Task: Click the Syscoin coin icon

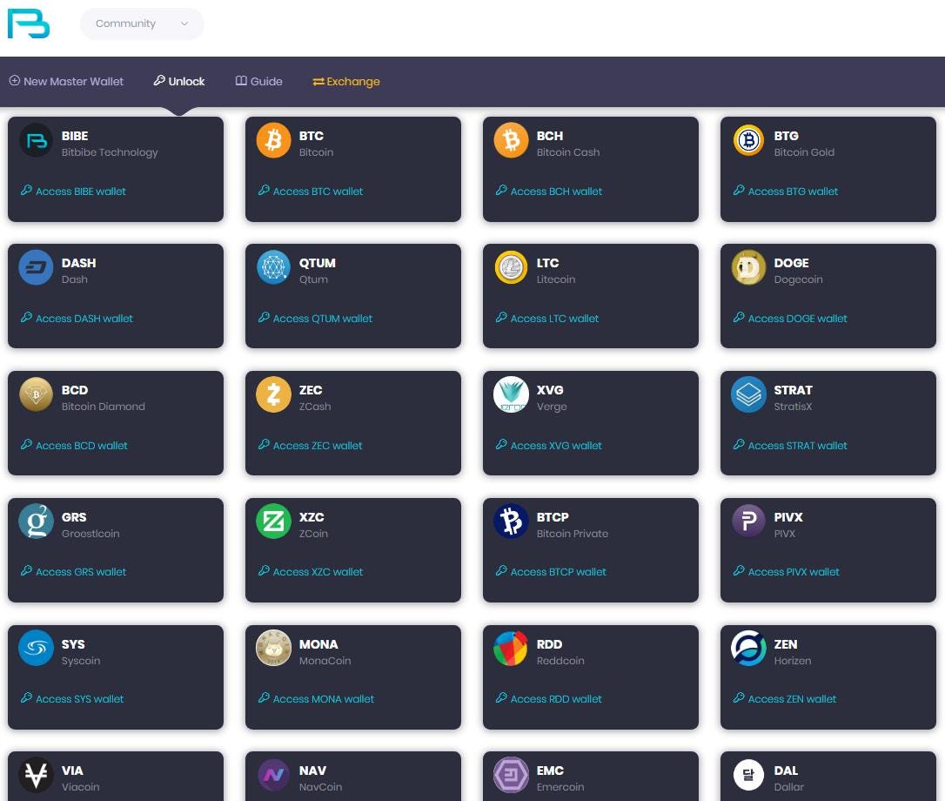Action: point(37,649)
